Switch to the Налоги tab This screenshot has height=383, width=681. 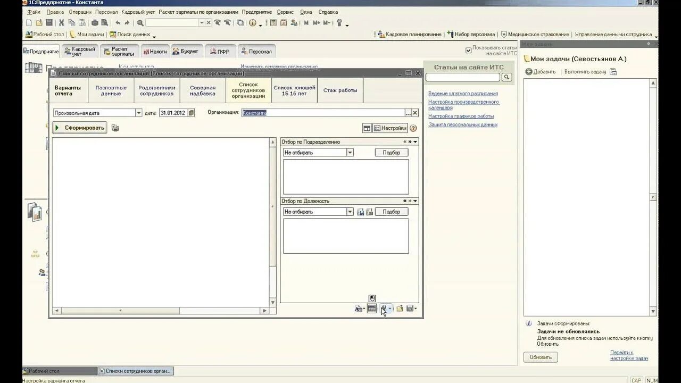tap(155, 52)
